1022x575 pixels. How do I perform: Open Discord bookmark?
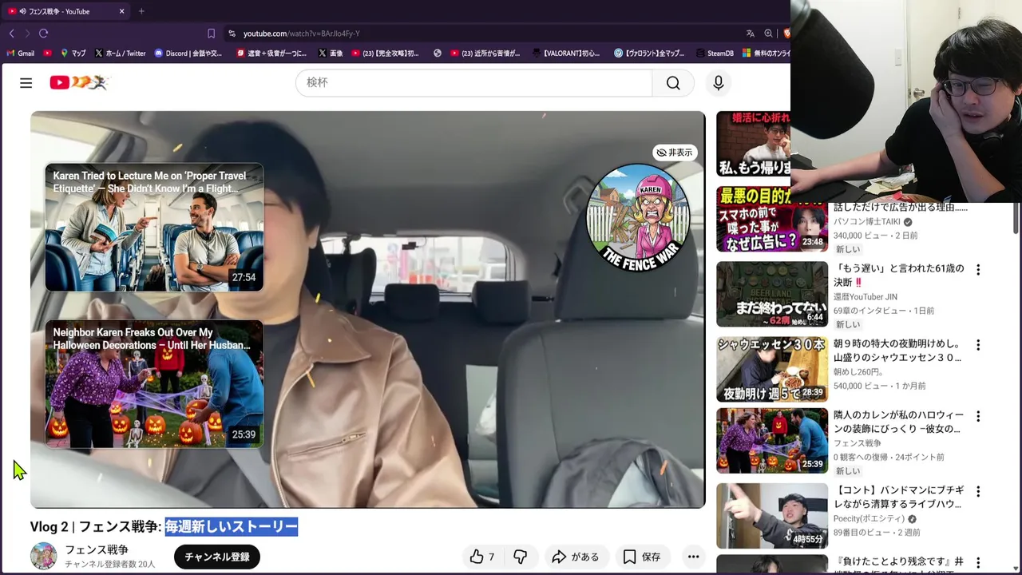(188, 54)
